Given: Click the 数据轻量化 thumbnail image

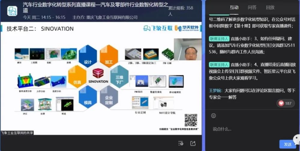Looking at the screenshot, I should click(157, 81).
